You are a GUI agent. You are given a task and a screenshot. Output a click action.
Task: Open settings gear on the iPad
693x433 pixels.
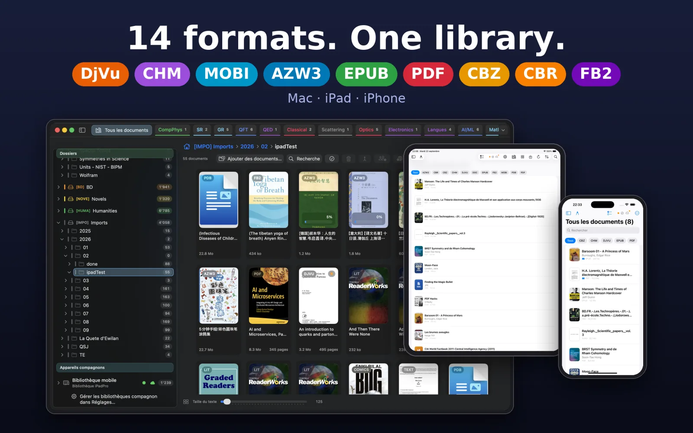[x=505, y=157]
